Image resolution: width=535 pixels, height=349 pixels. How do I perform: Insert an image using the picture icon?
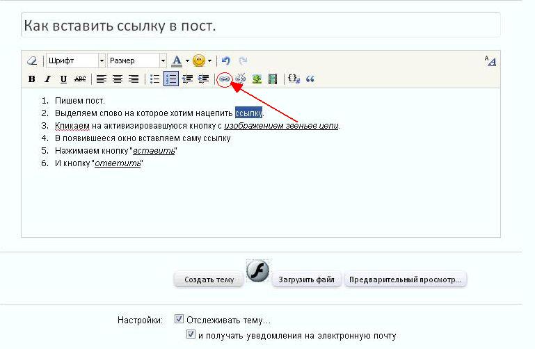coord(257,79)
